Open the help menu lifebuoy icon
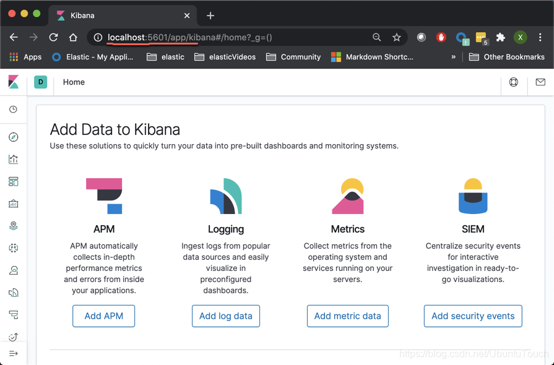Image resolution: width=554 pixels, height=365 pixels. coord(514,82)
